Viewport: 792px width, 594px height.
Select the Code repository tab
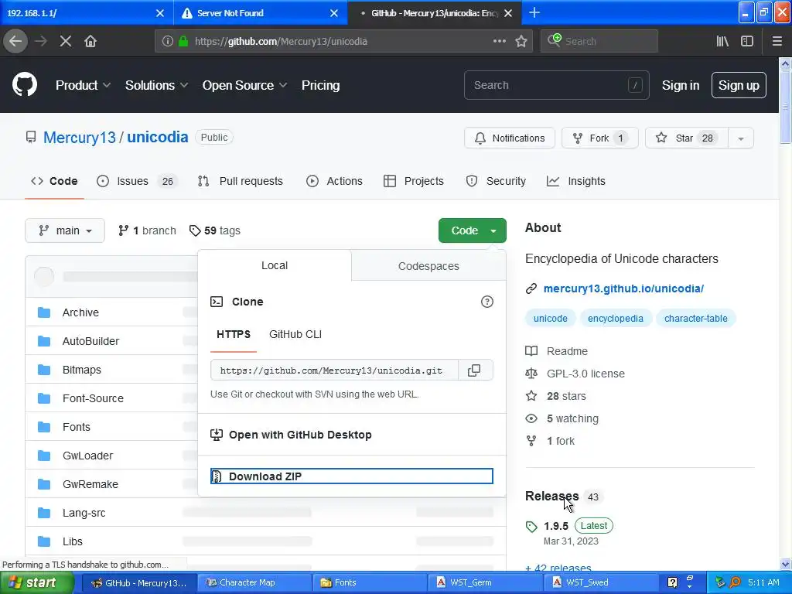pyautogui.click(x=55, y=181)
